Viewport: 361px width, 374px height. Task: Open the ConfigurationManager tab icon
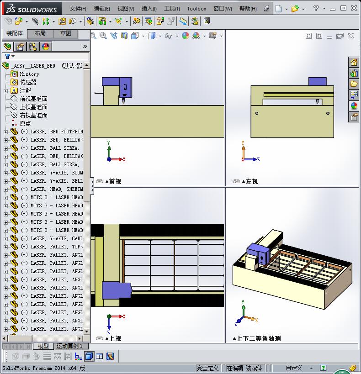click(x=33, y=46)
